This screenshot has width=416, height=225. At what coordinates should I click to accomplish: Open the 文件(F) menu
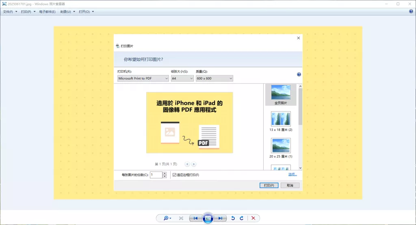pyautogui.click(x=10, y=12)
